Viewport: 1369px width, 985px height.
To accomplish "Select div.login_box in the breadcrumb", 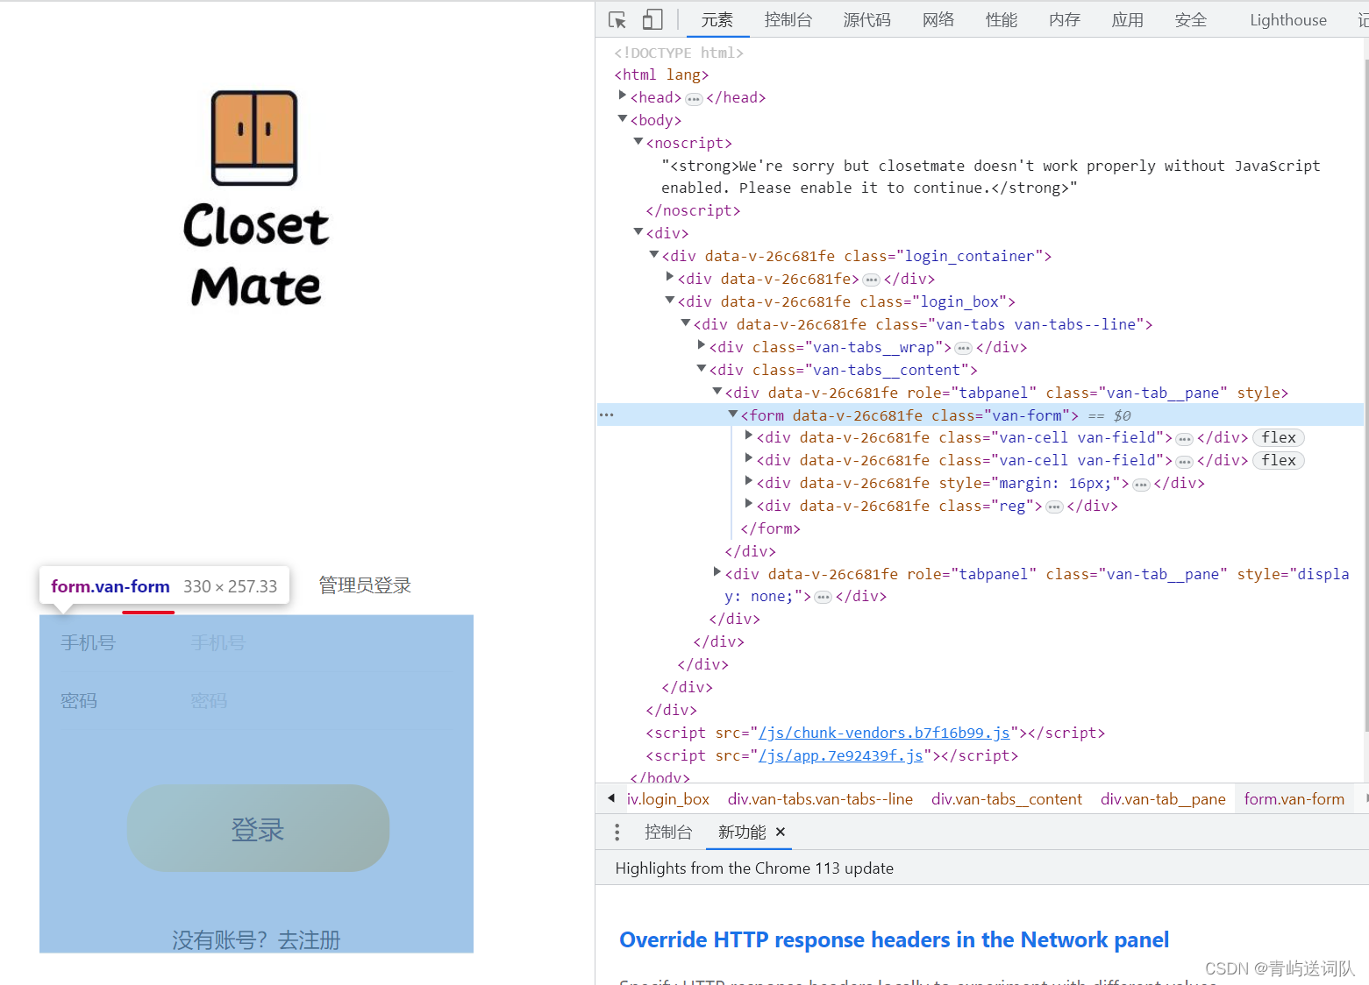I will [x=668, y=799].
